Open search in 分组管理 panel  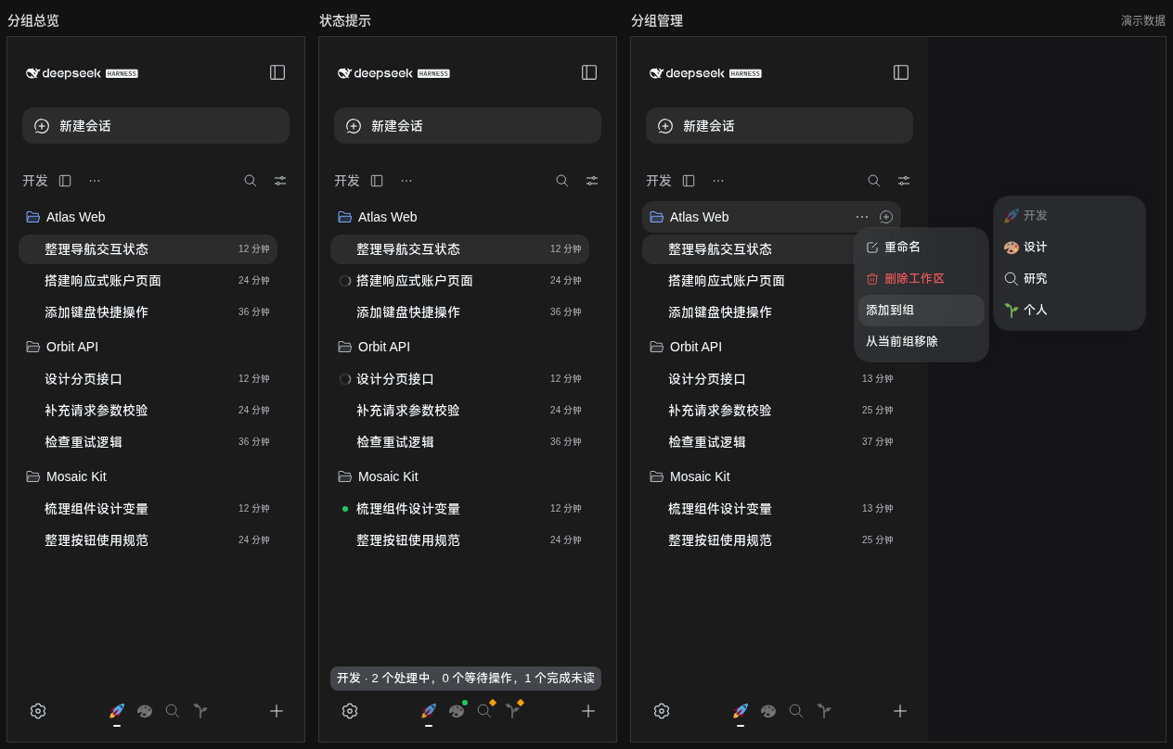point(874,181)
